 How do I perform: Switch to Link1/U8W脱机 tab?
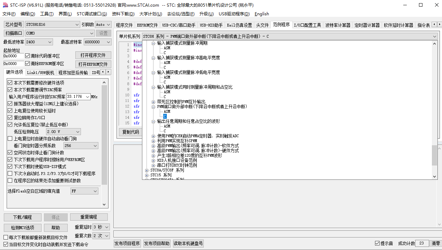click(40, 73)
